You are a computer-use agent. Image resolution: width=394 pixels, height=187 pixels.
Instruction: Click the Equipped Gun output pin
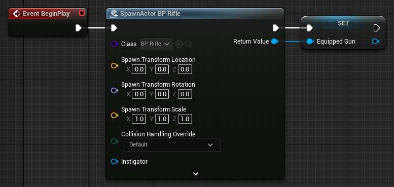pos(376,42)
